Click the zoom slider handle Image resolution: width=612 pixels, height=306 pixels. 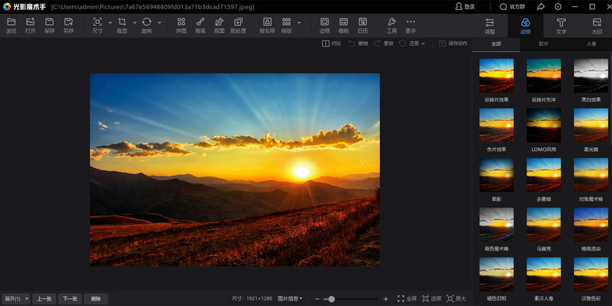coord(332,299)
